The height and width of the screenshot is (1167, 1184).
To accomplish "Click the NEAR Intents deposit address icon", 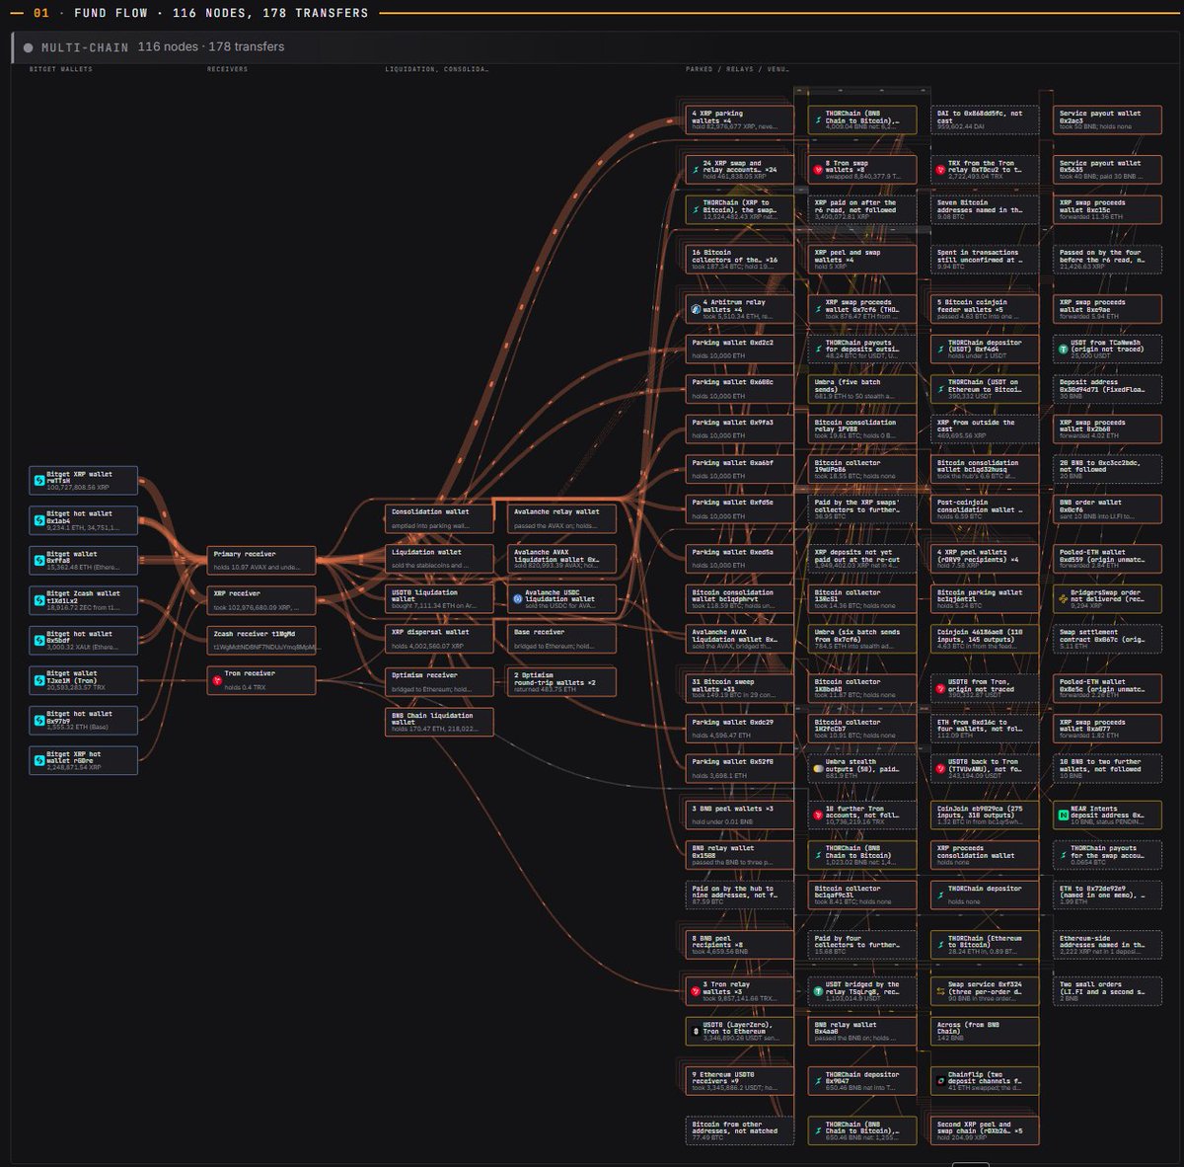I will coord(1063,816).
